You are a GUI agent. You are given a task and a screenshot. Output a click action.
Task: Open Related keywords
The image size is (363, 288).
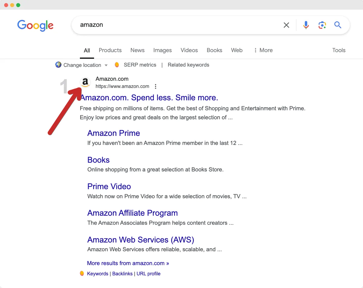pyautogui.click(x=188, y=65)
